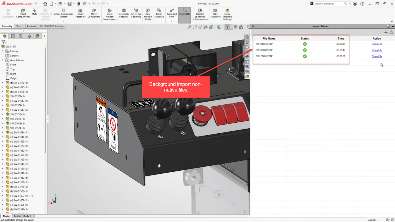395x222 pixels.
Task: Click Take Snapshot camera icon
Action: (x=215, y=11)
